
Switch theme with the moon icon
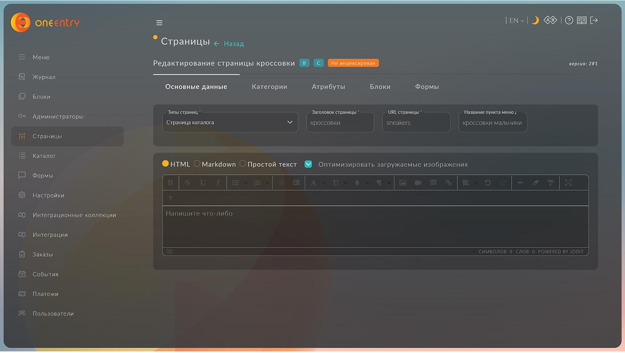click(x=535, y=20)
